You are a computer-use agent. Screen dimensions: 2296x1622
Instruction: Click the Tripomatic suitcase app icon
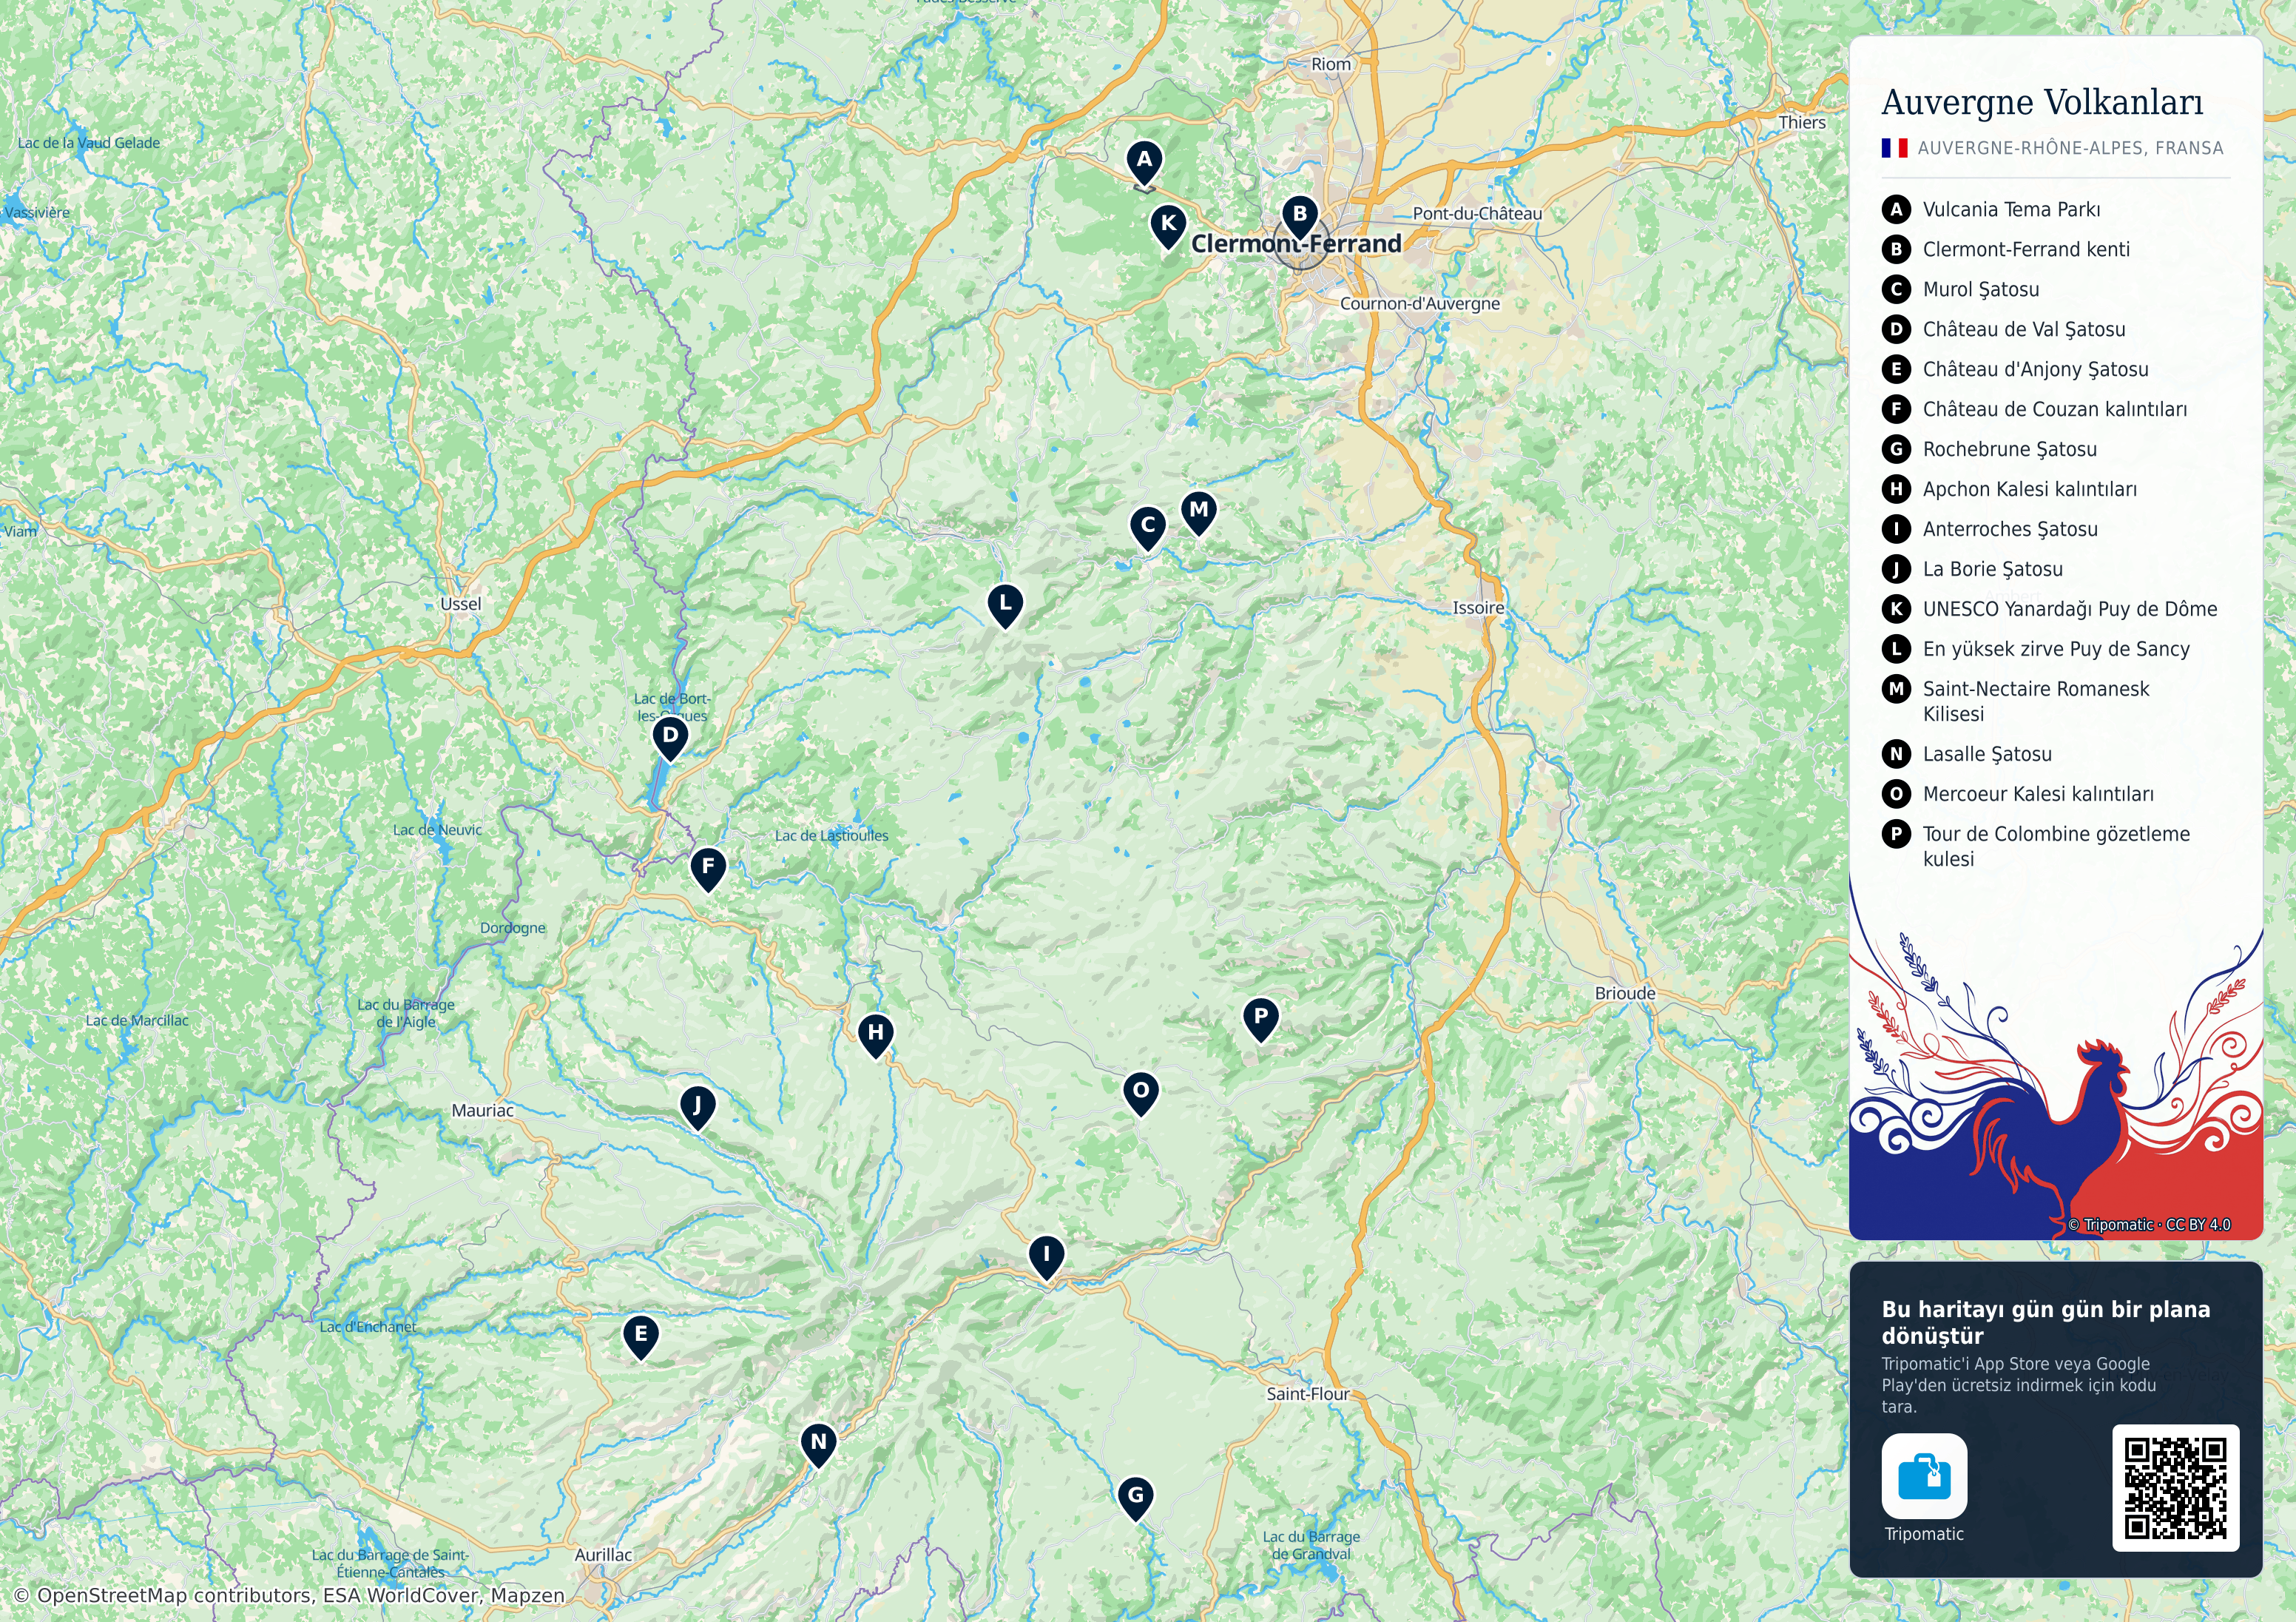(1924, 1476)
